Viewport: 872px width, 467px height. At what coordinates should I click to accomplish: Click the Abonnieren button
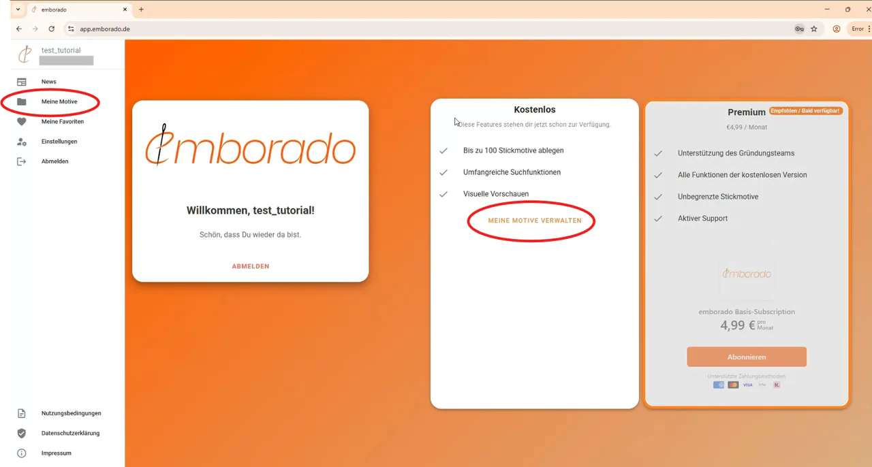(x=747, y=357)
